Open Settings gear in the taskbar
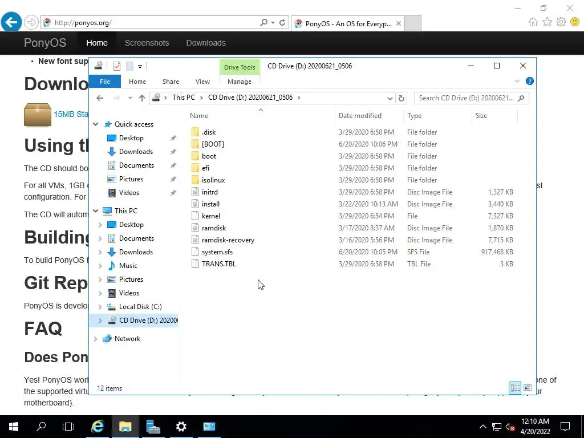584x438 pixels. pos(181,427)
